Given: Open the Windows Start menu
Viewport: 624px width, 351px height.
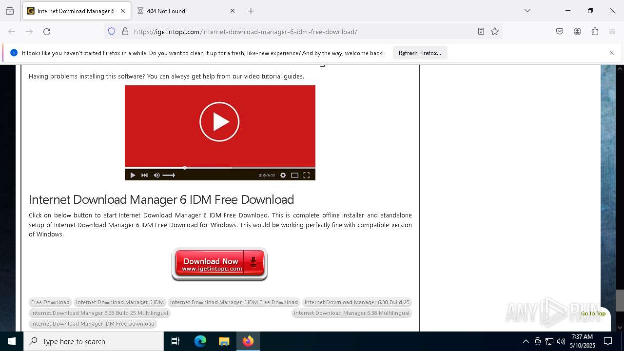Looking at the screenshot, I should point(12,341).
